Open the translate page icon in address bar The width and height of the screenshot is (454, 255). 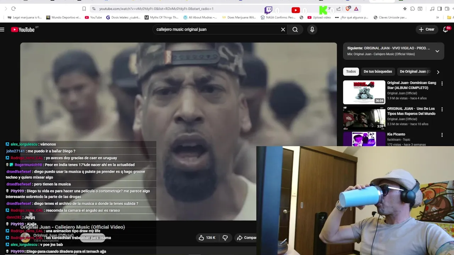click(x=330, y=8)
